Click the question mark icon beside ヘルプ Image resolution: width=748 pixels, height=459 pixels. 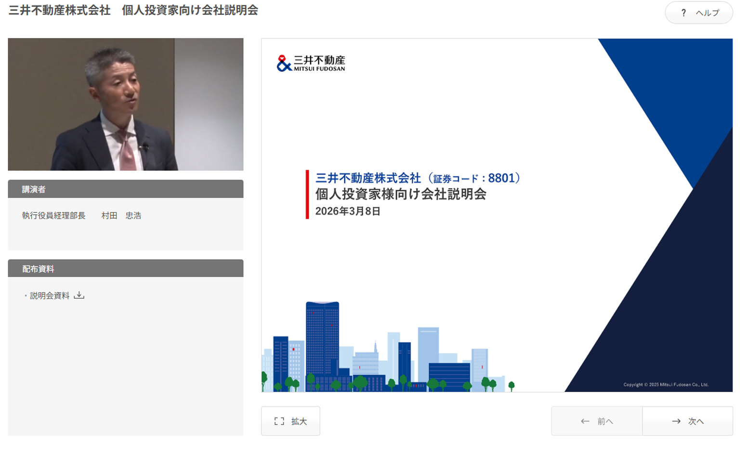tap(683, 13)
